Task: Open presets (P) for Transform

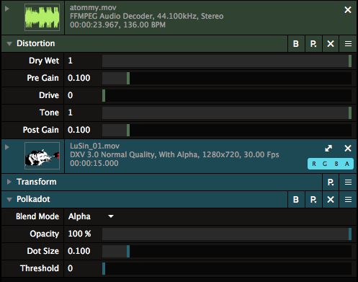Action: click(x=331, y=182)
